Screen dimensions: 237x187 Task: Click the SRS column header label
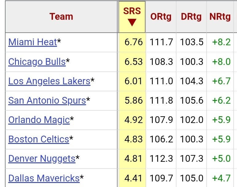click(132, 11)
